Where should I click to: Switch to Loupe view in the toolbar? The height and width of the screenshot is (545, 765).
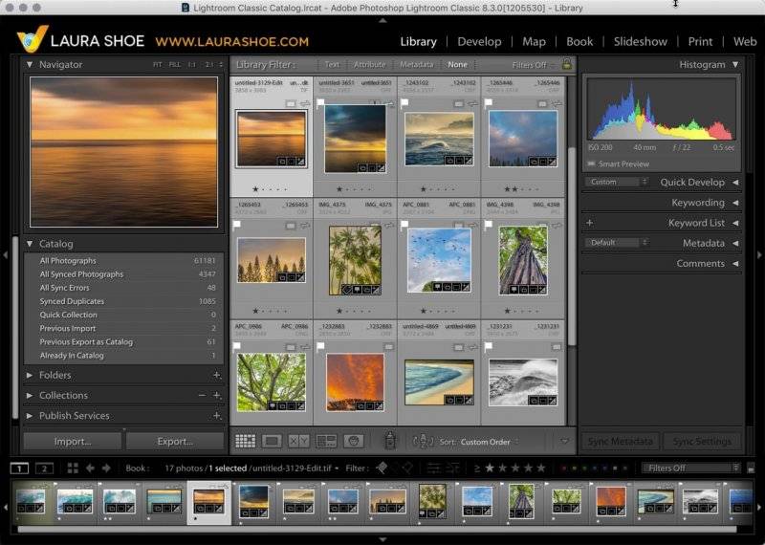coord(272,442)
